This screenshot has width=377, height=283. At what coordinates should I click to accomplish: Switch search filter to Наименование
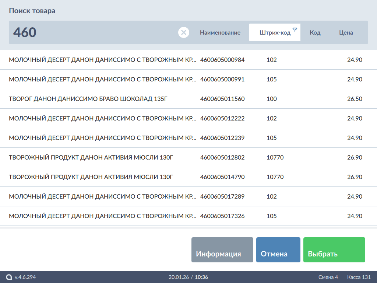tap(220, 32)
